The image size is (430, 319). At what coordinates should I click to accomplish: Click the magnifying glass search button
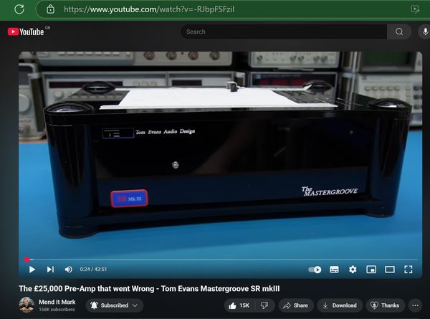(x=399, y=32)
